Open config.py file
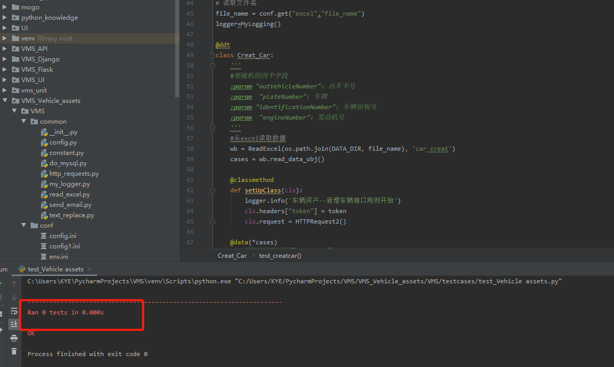This screenshot has height=367, width=614. click(x=63, y=142)
